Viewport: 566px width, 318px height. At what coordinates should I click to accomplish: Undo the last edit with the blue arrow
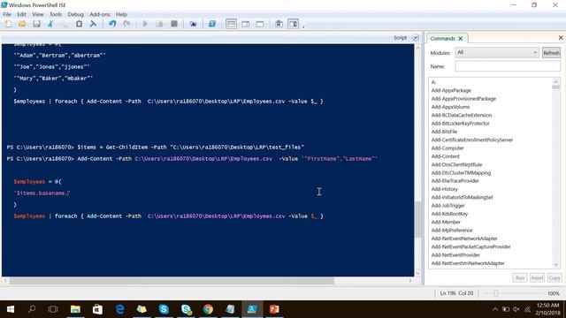click(112, 24)
